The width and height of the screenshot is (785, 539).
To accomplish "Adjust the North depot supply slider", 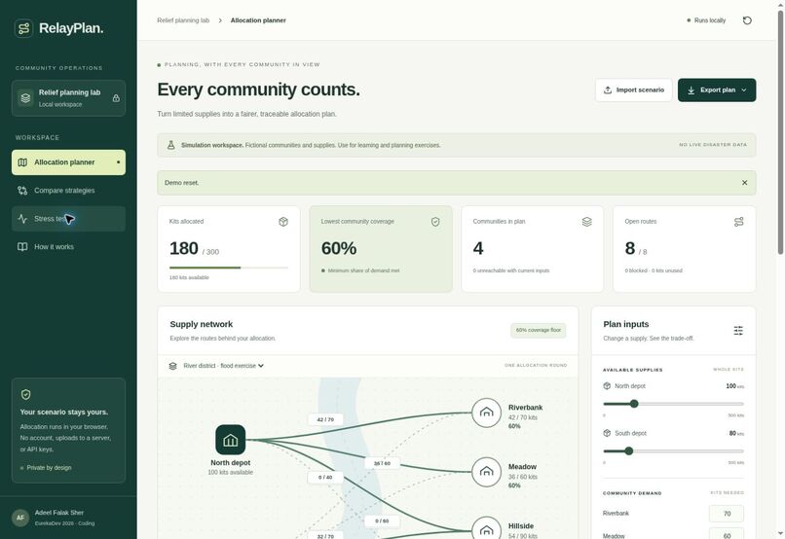I will pos(673,404).
